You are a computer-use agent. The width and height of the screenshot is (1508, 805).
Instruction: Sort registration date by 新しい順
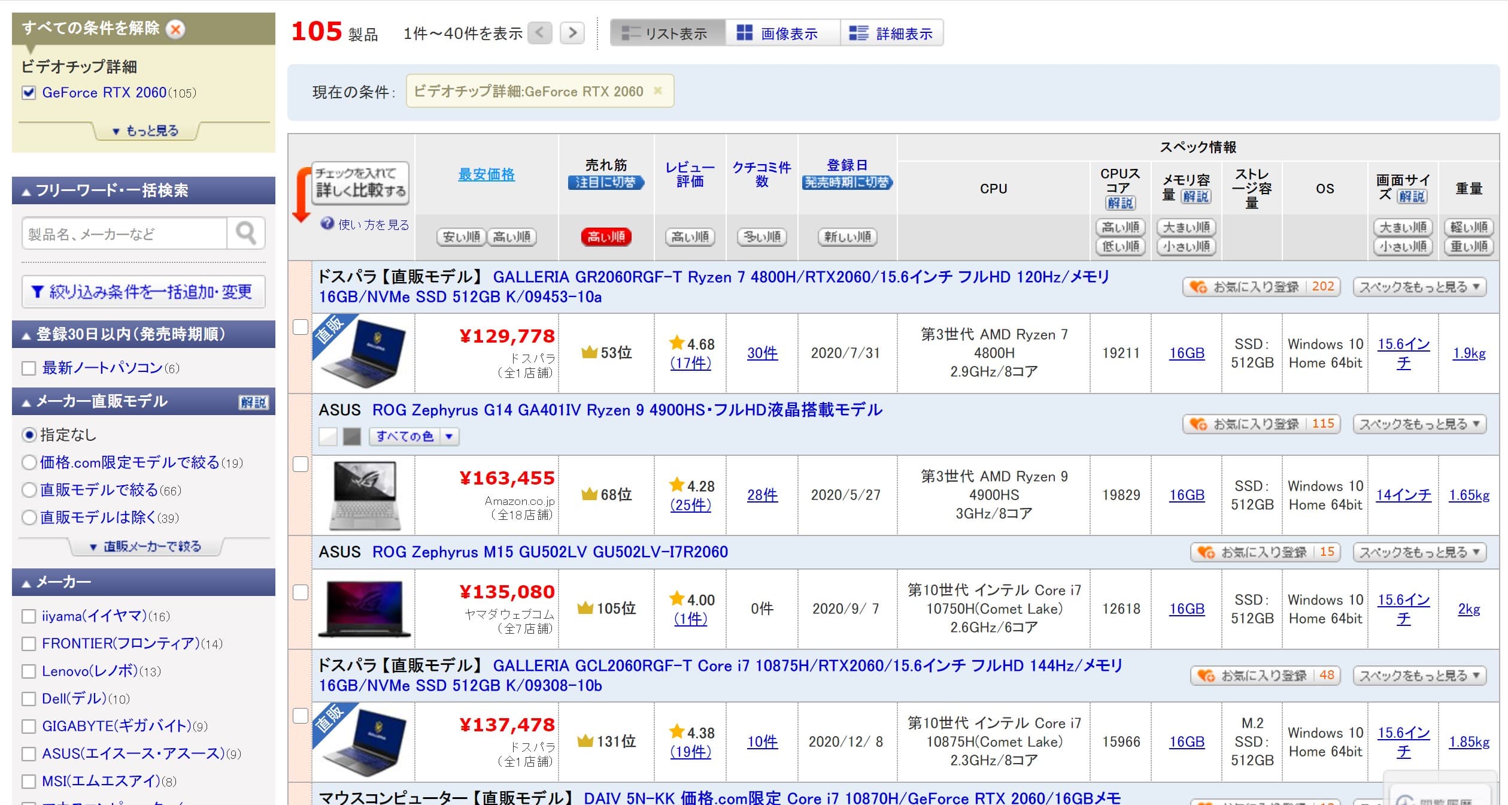(x=847, y=237)
